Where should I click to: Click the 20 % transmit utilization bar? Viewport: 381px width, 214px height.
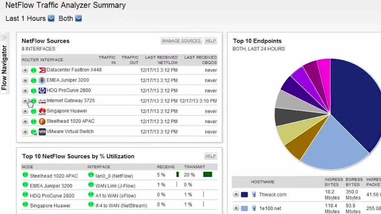point(208,175)
